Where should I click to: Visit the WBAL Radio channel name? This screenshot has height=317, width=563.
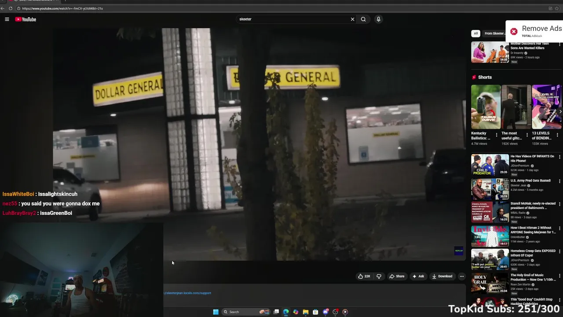(518, 213)
